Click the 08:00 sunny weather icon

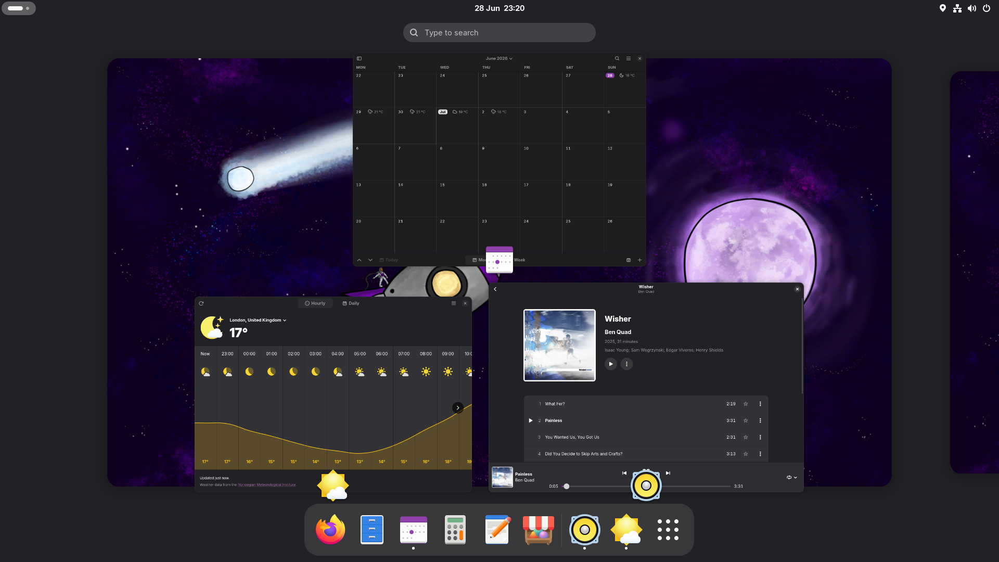[x=426, y=372]
